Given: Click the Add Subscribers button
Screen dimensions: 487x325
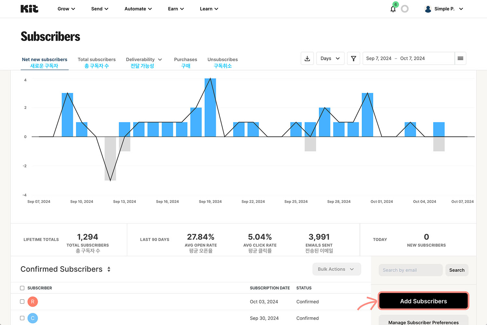Looking at the screenshot, I should coord(423,301).
